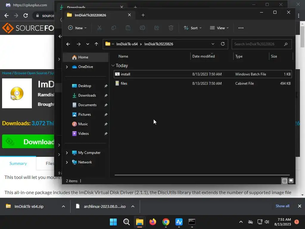Select Home in navigation pane
305x229 pixels.
coord(86,57)
